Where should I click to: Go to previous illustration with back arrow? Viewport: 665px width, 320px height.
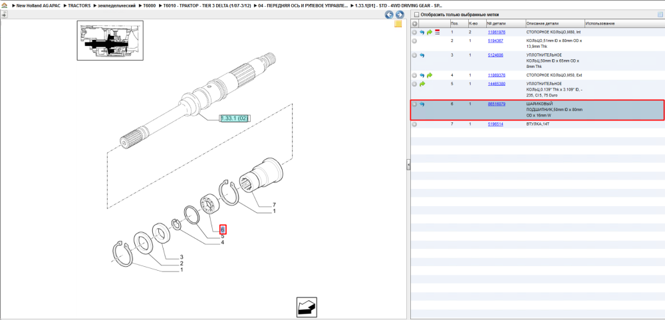coord(389,15)
